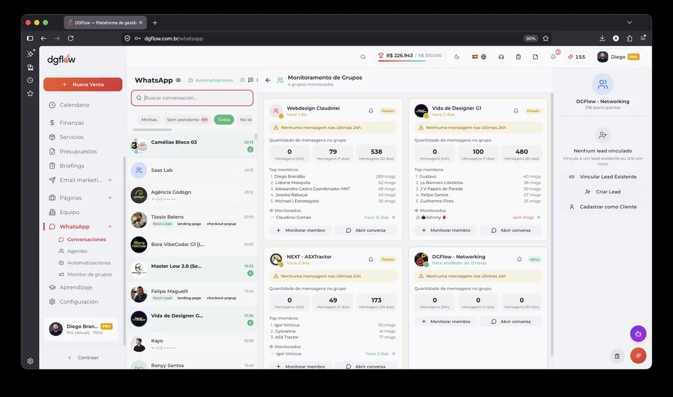The width and height of the screenshot is (673, 397).
Task: Open the orange AI sparkle floating button
Action: tap(638, 355)
